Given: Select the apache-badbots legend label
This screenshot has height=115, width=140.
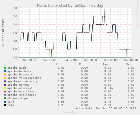Looking at the screenshot, I should (19, 71).
